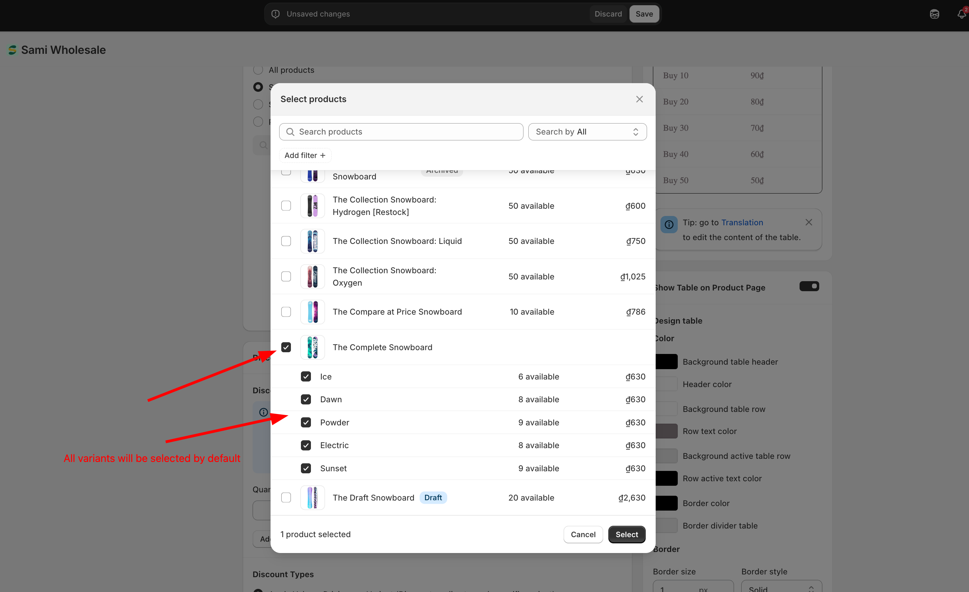Click The Complete Snowboard thumbnail
The height and width of the screenshot is (592, 969).
tap(312, 347)
